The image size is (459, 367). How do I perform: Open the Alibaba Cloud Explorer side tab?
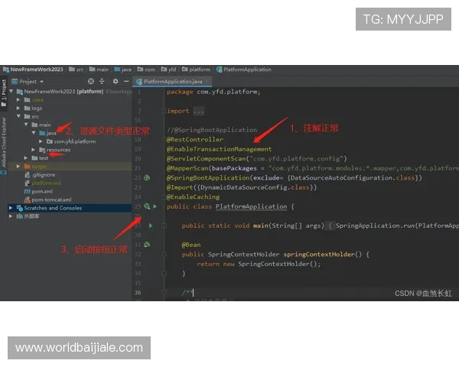[x=3, y=141]
